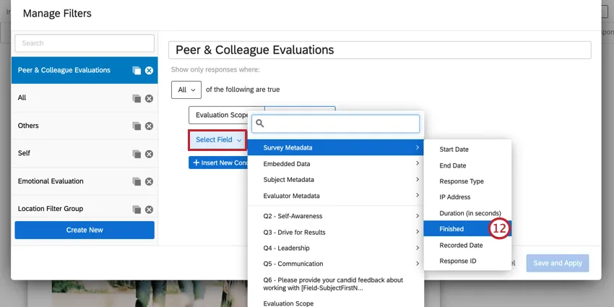
Task: Pick the Recorded Date option
Action: (461, 245)
